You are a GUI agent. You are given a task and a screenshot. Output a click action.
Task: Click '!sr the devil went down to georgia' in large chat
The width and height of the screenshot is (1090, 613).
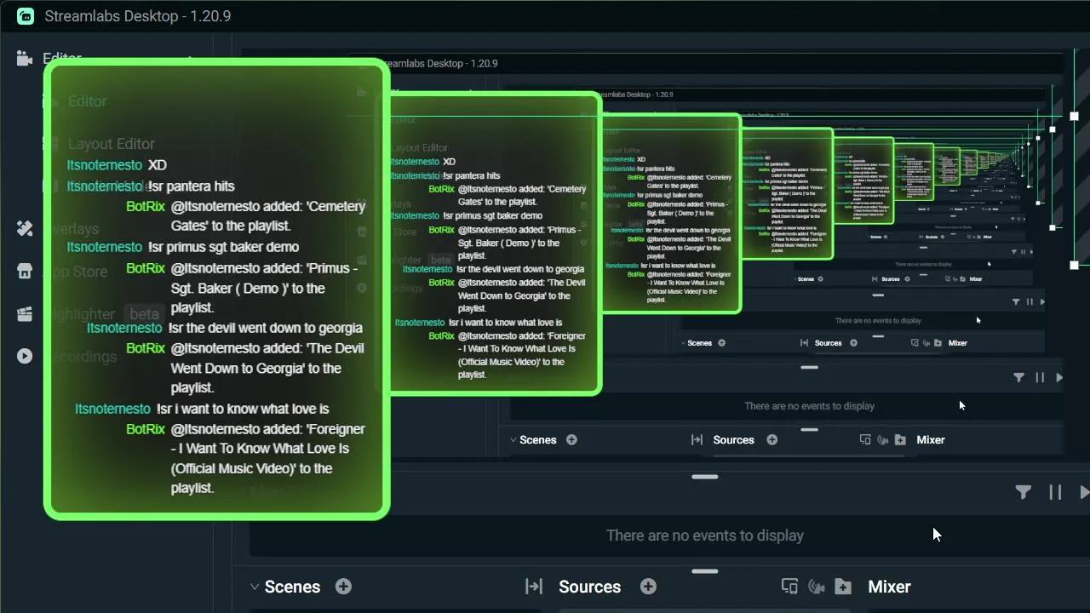265,328
